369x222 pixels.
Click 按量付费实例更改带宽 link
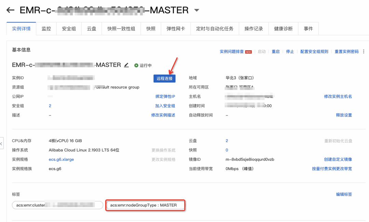tap(332, 169)
